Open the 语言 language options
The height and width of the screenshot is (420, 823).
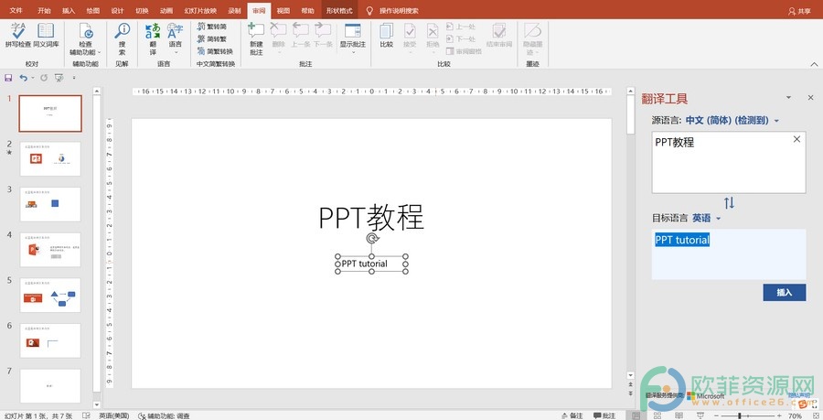point(176,39)
